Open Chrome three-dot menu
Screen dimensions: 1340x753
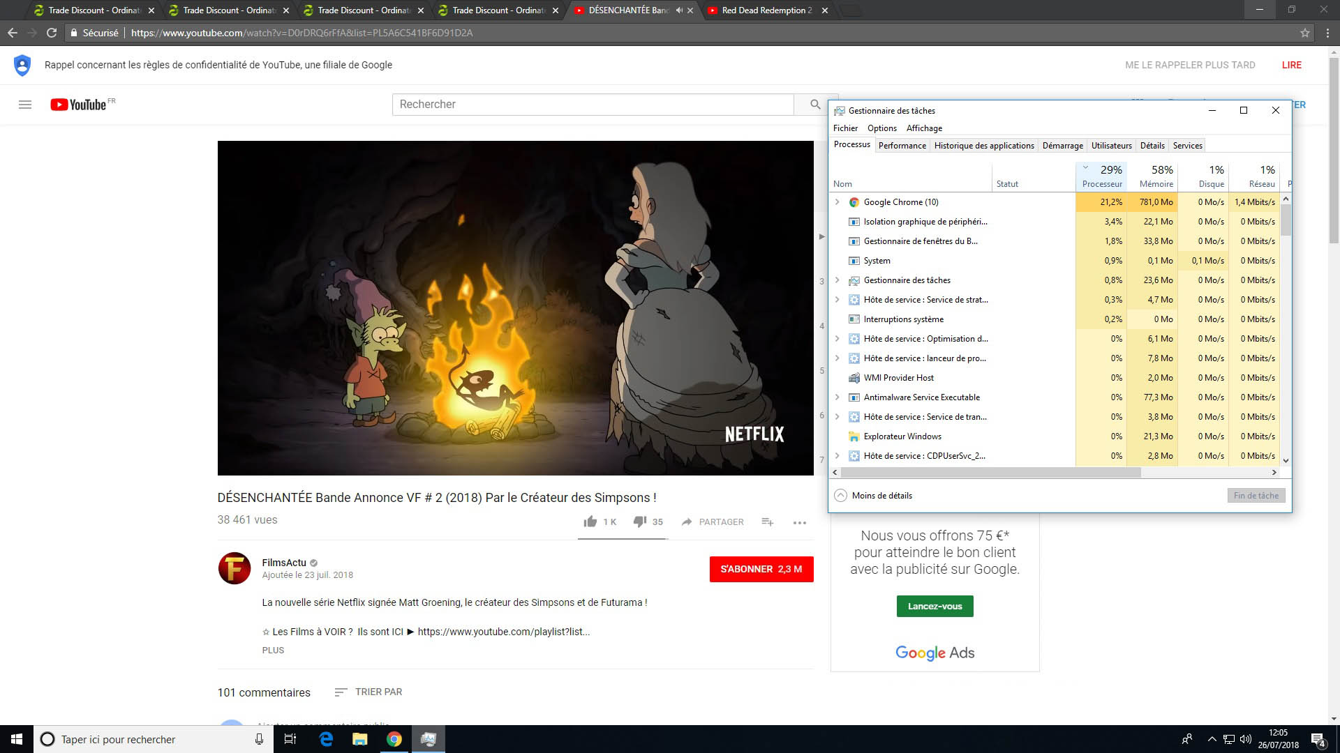[1327, 33]
